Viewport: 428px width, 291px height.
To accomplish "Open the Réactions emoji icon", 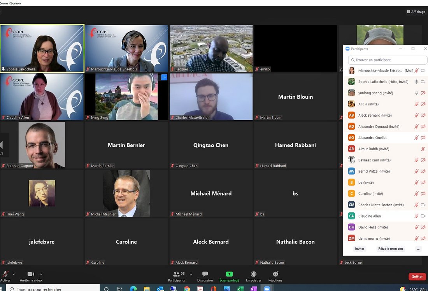I will point(275,274).
